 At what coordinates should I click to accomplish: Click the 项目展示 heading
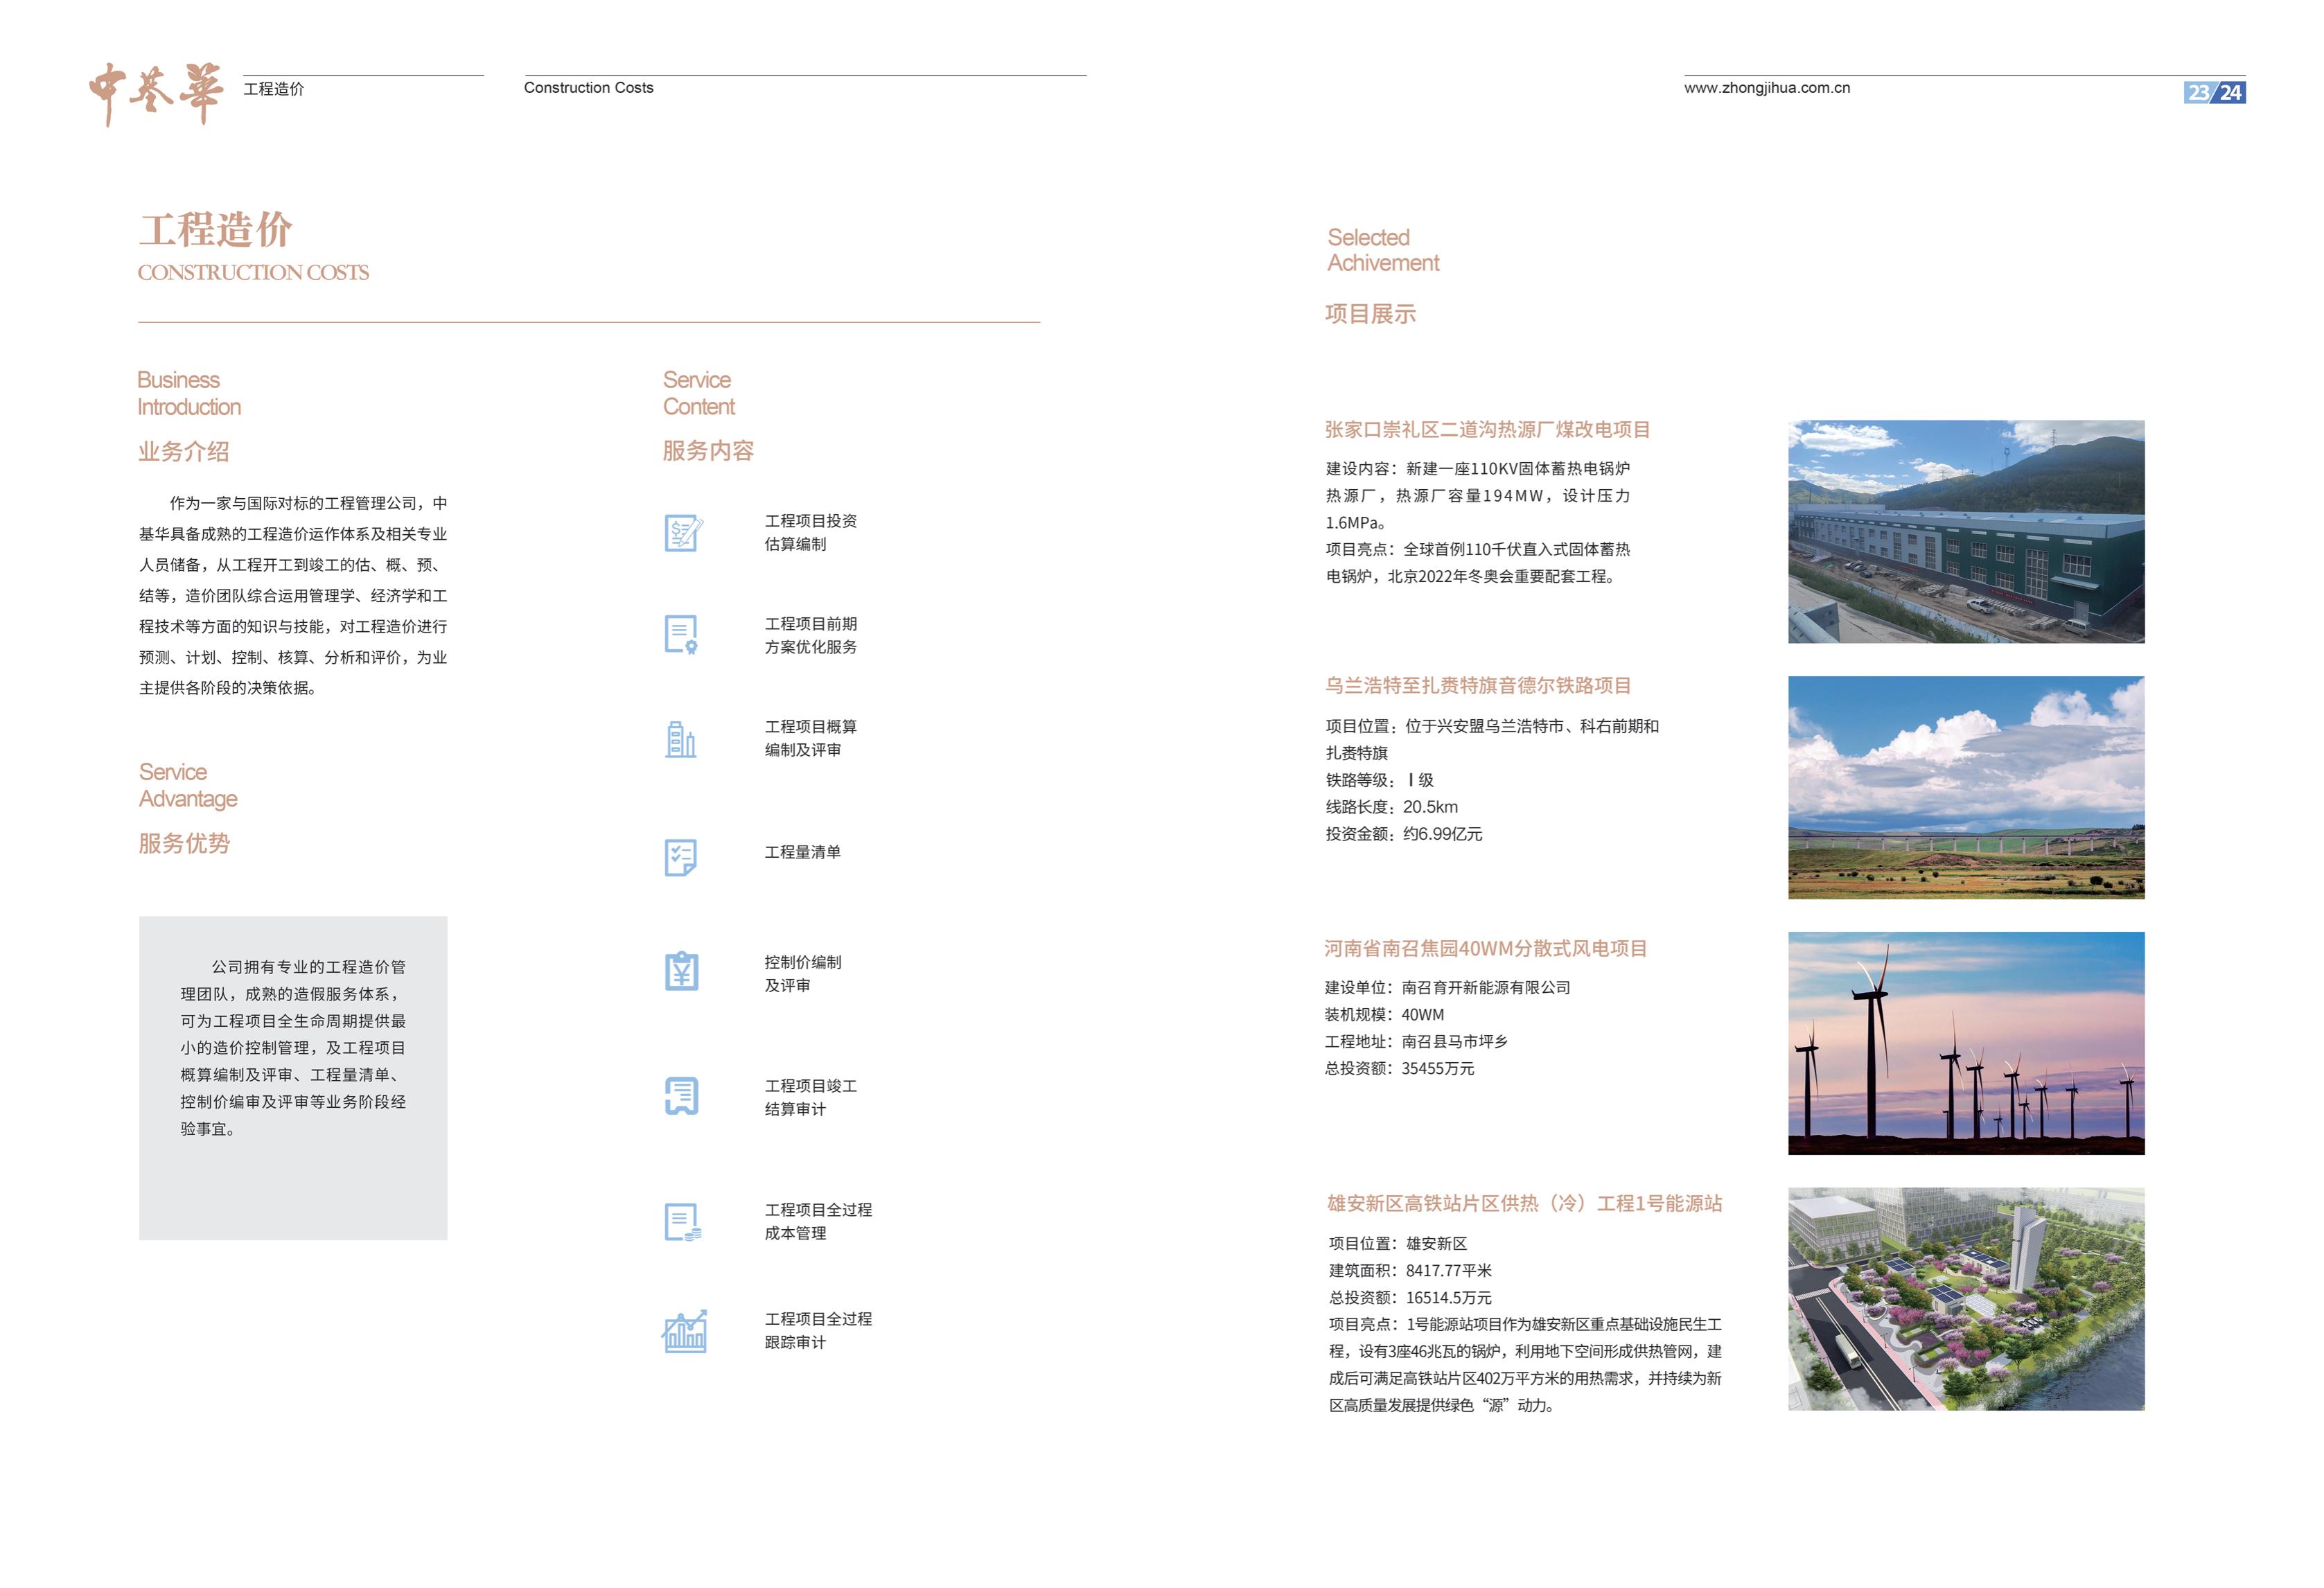pyautogui.click(x=1370, y=314)
